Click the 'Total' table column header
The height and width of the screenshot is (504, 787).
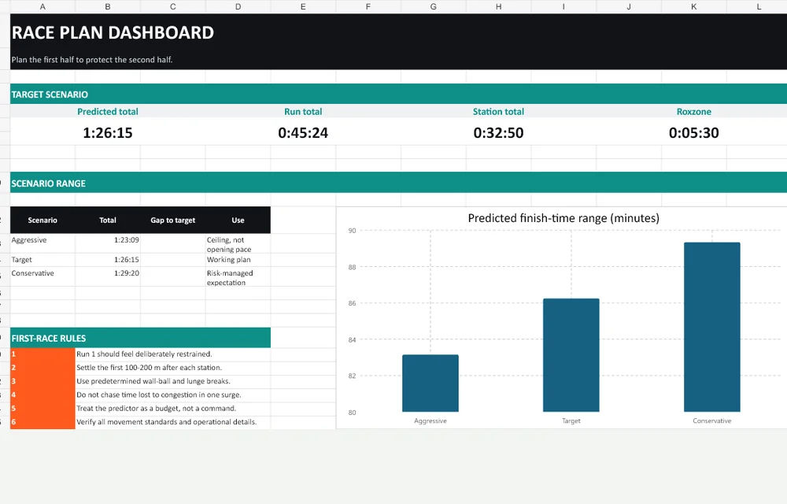pos(107,220)
